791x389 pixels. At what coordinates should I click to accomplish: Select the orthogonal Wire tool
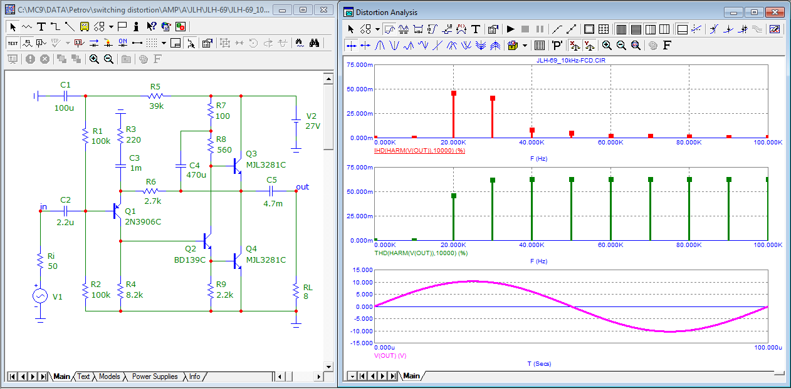55,27
